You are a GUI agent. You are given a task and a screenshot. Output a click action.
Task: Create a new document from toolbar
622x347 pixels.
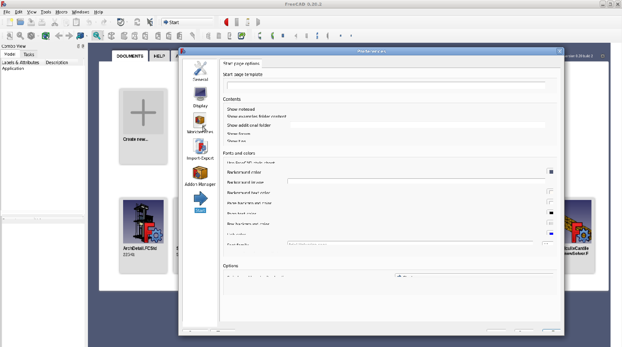(x=10, y=22)
